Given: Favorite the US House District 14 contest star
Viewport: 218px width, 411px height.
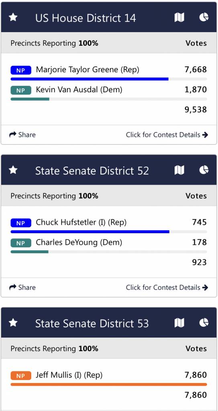Looking at the screenshot, I should click(x=13, y=18).
